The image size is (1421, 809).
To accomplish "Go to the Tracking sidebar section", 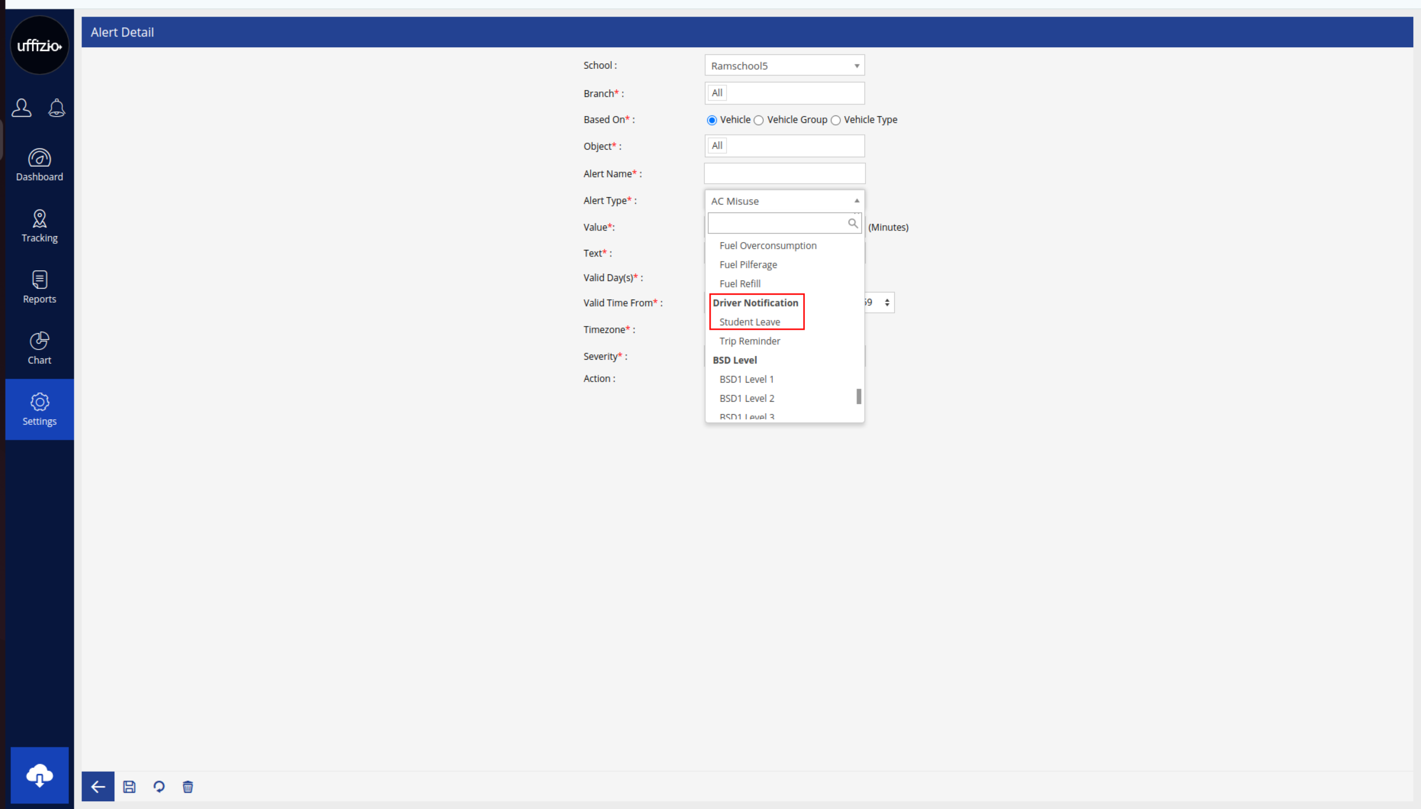I will 39,226.
